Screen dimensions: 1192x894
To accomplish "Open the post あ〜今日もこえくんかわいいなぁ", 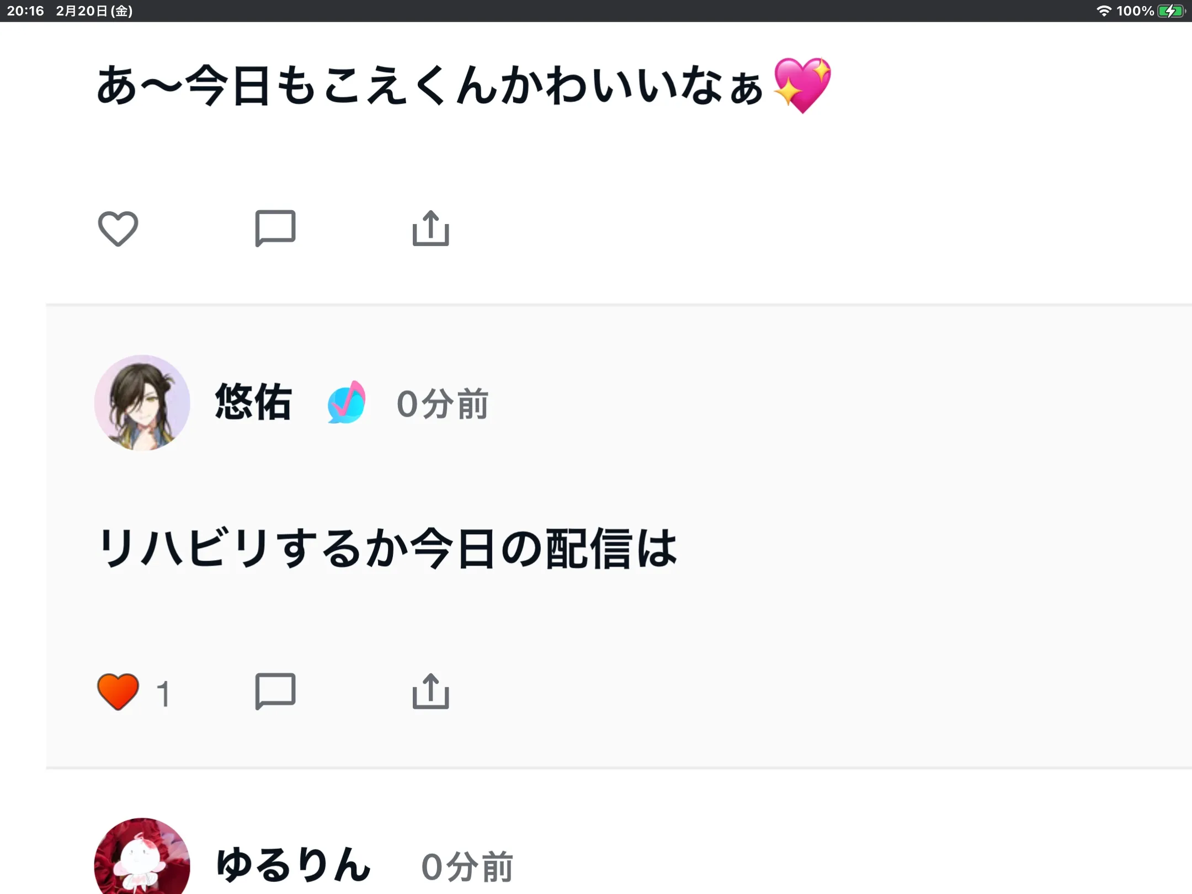I will 429,86.
